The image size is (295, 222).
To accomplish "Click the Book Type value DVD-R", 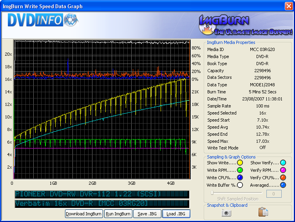I will pyautogui.click(x=262, y=64).
